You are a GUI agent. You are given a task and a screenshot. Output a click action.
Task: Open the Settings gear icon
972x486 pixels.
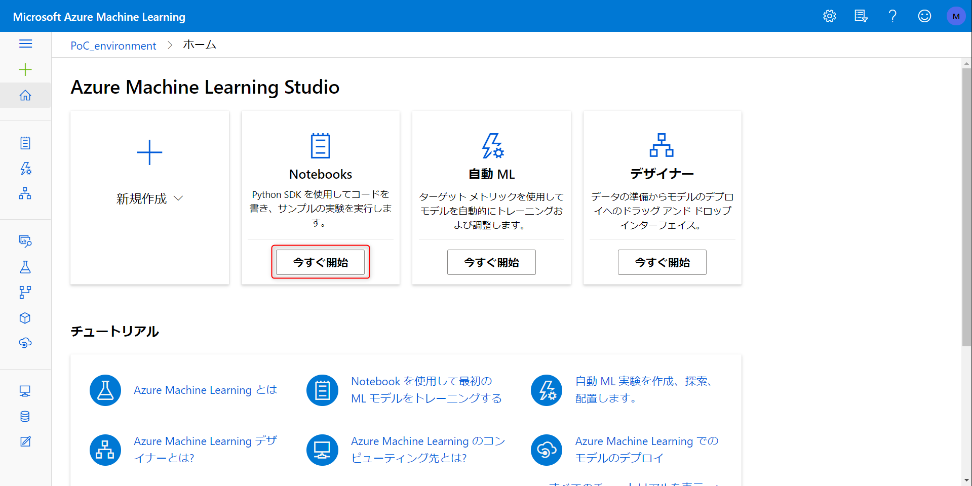(x=830, y=16)
